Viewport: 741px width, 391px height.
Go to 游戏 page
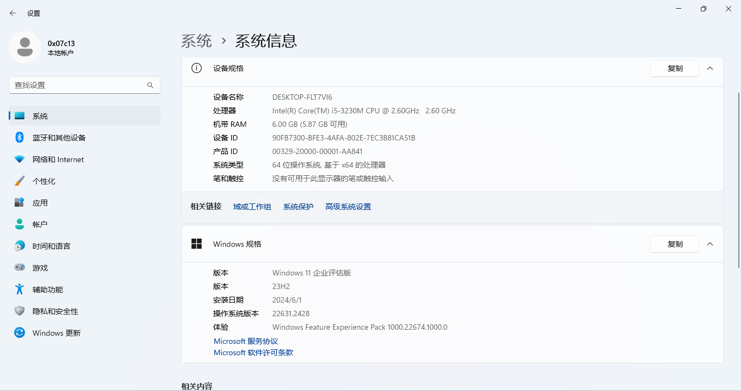click(85, 268)
